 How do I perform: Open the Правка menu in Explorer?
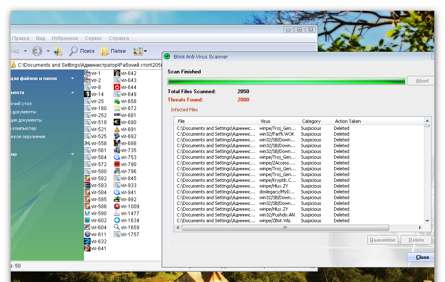[x=20, y=38]
